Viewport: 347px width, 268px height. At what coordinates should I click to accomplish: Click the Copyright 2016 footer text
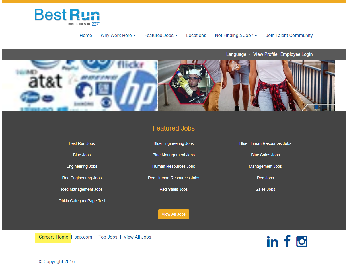pyautogui.click(x=57, y=262)
